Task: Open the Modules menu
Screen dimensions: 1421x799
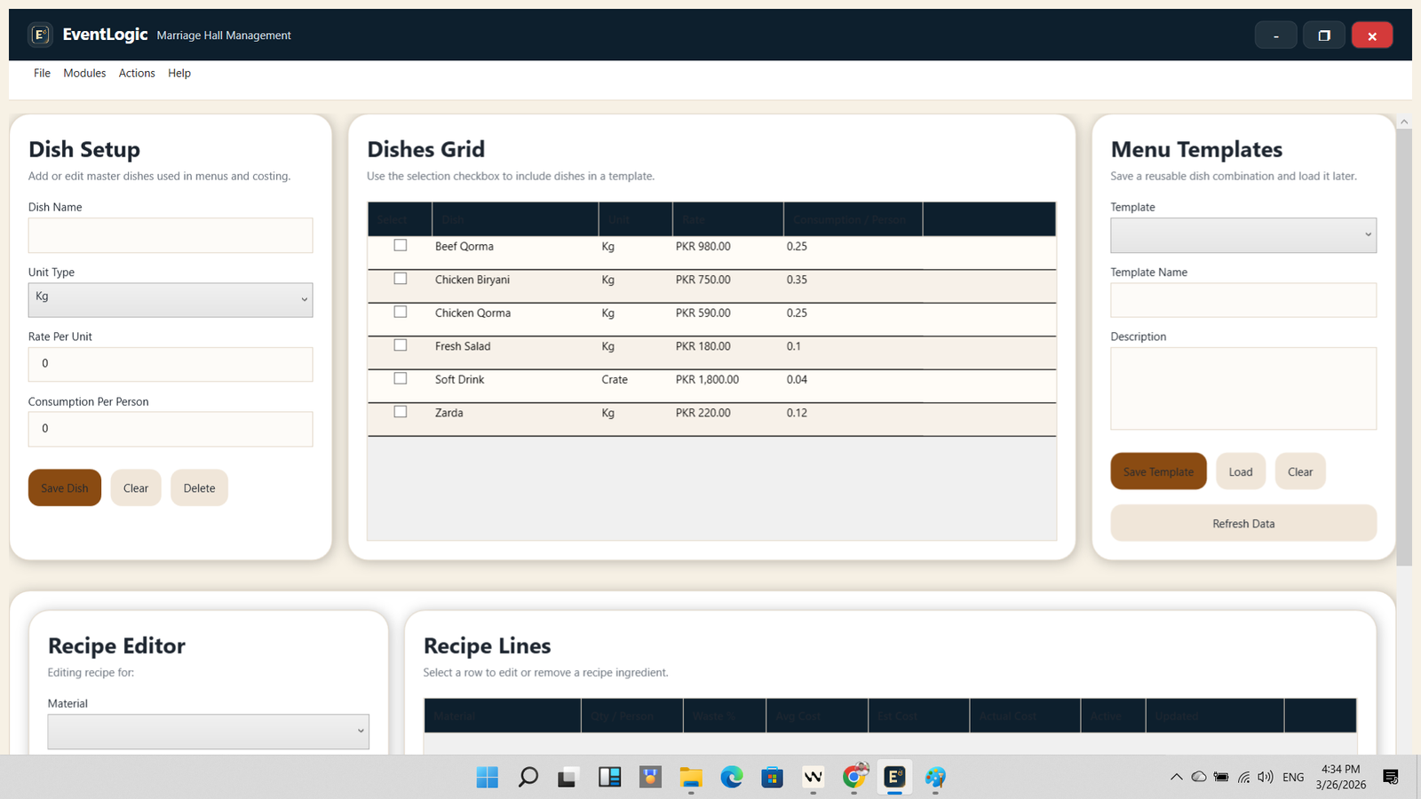Action: [84, 73]
